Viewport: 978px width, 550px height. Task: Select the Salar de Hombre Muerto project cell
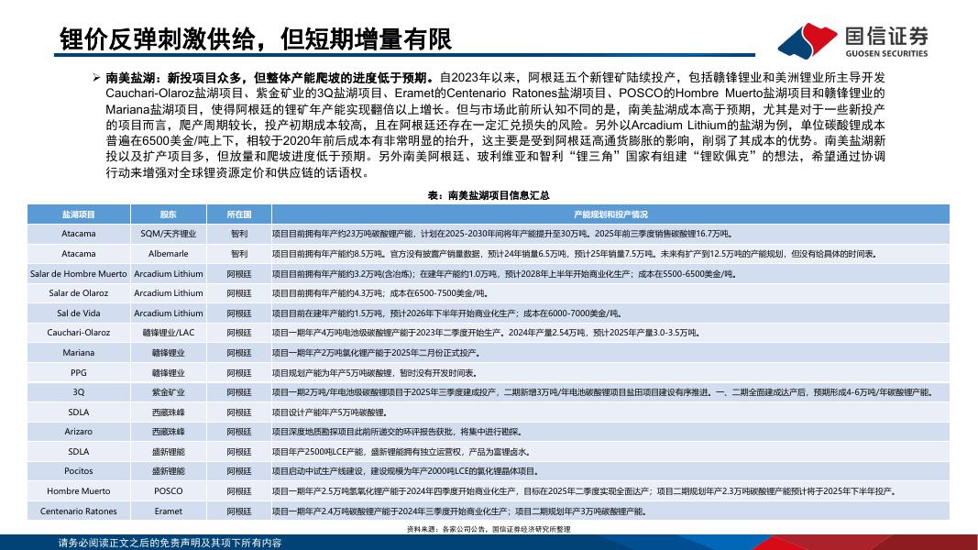(79, 274)
